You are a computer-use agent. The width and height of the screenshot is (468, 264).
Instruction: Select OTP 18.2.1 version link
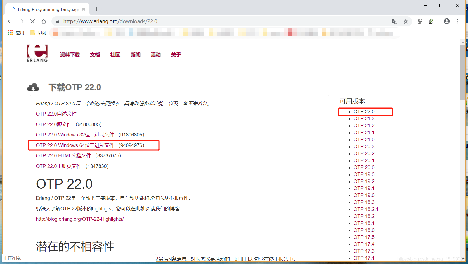(x=366, y=209)
